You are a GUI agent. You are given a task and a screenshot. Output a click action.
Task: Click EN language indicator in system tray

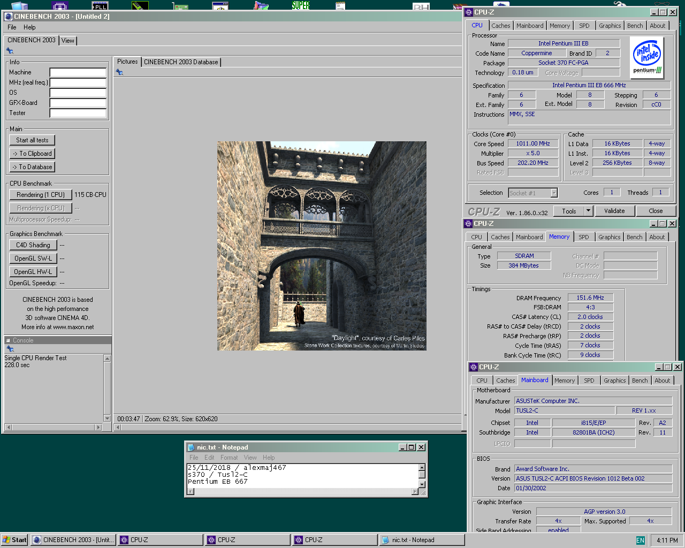pyautogui.click(x=640, y=540)
